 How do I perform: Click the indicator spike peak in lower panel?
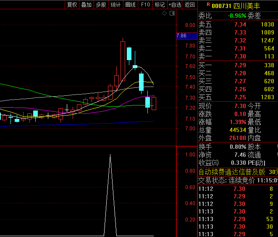(110, 155)
